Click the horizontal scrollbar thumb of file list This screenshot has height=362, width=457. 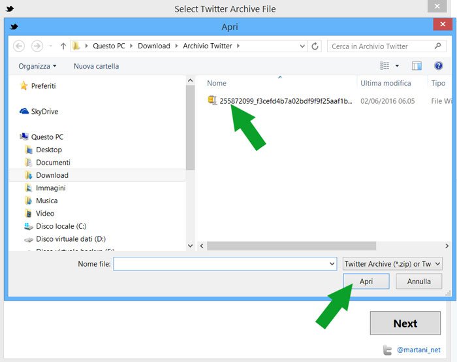(291, 246)
